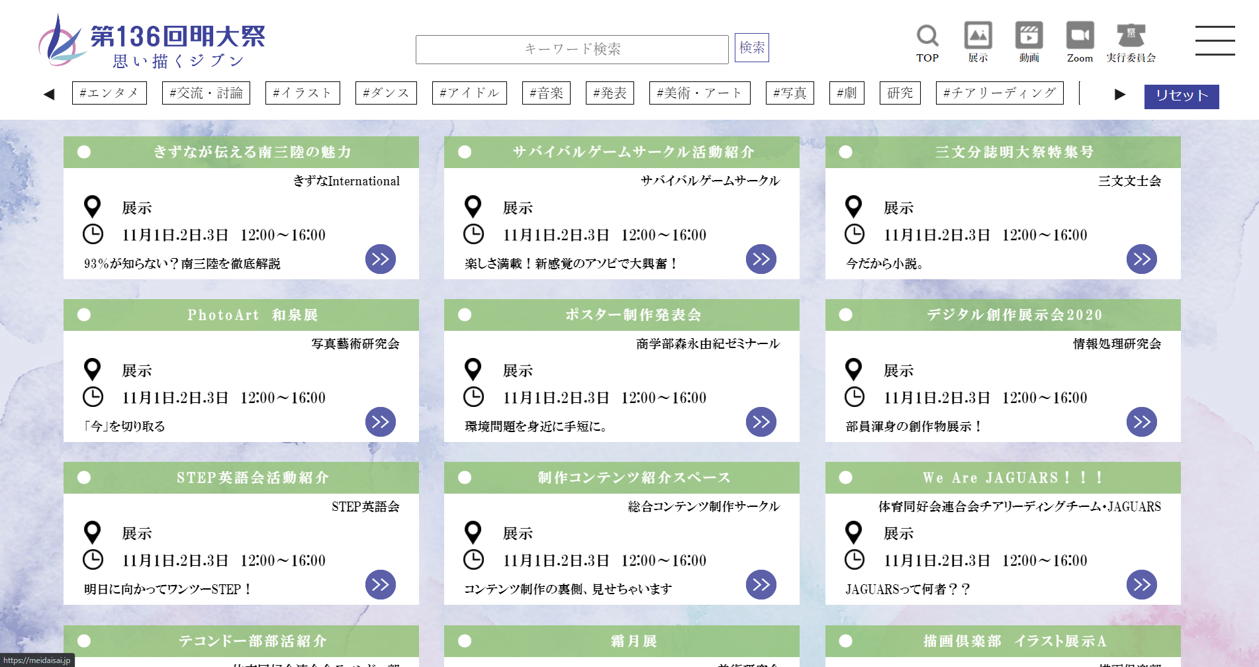Open the 実行委員会 committee icon
This screenshot has height=667, width=1259.
click(1131, 36)
